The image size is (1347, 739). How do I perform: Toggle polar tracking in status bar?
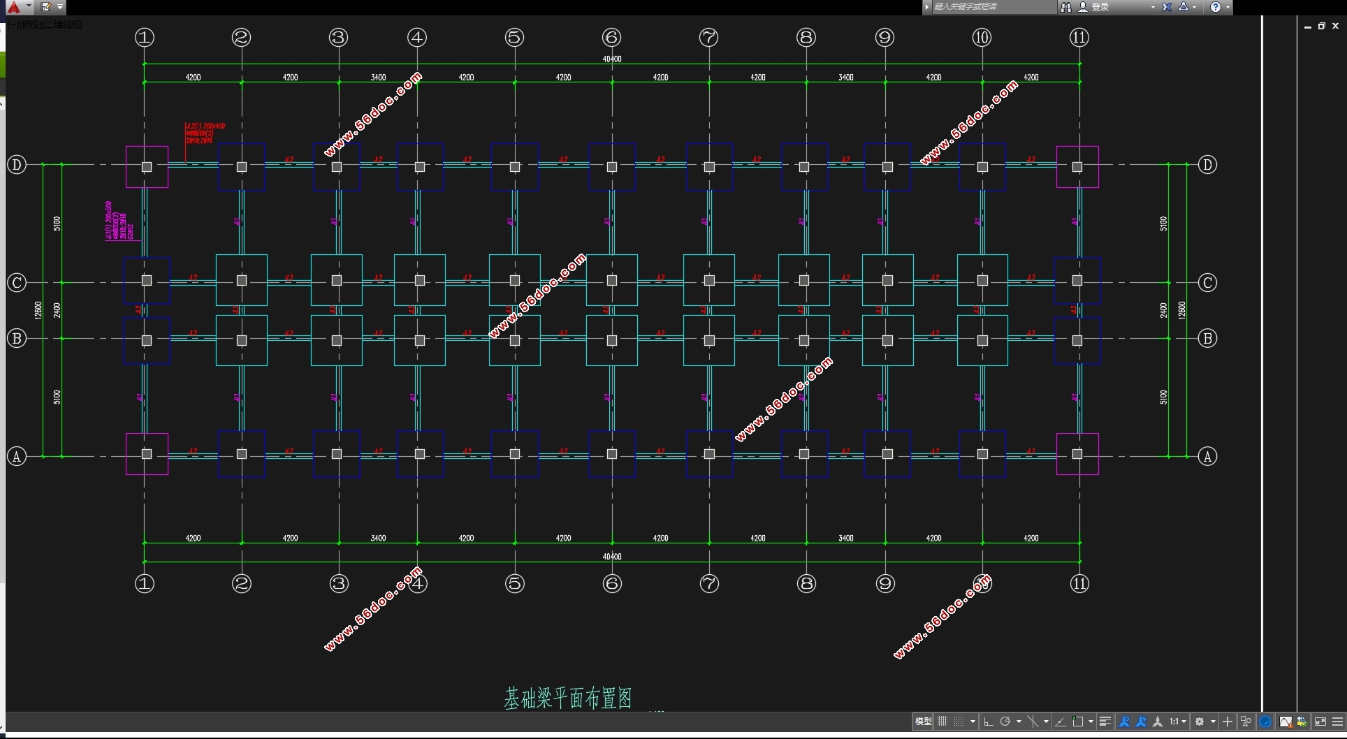point(1005,722)
